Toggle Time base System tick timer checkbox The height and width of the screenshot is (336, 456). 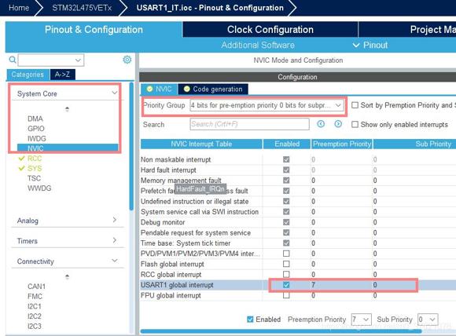point(286,243)
